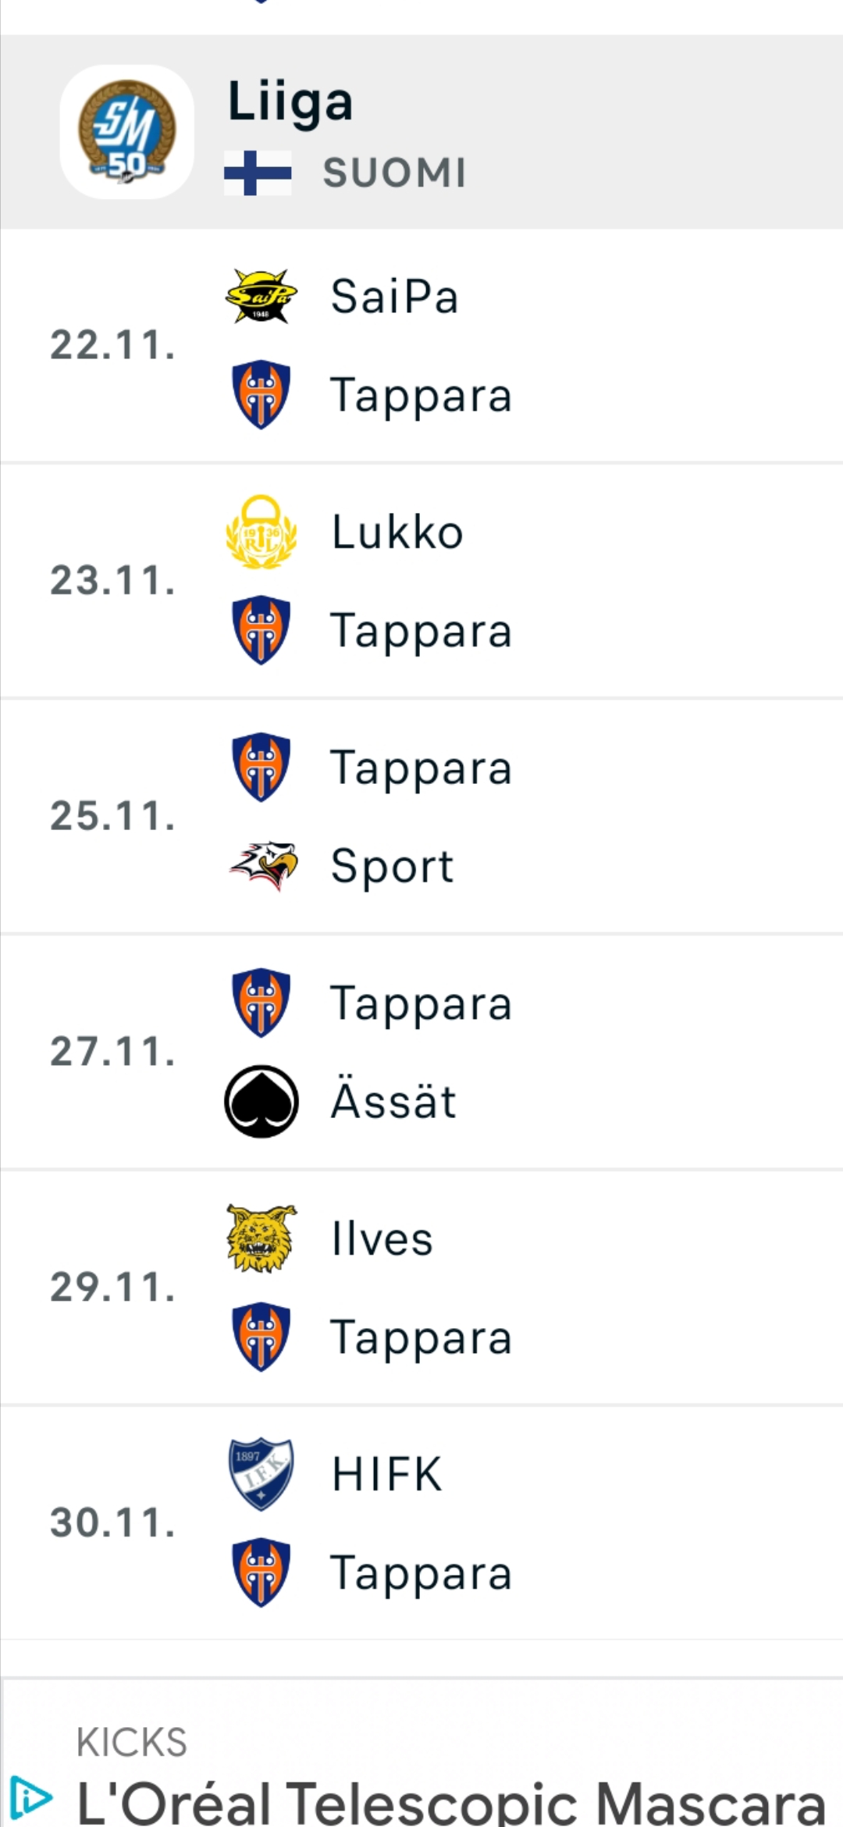
Task: Open the SUOMI country link
Action: (x=395, y=173)
